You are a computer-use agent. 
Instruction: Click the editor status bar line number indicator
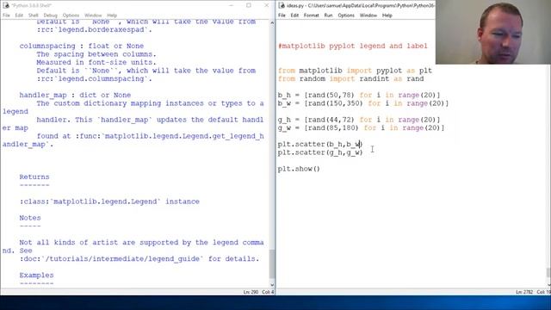click(x=524, y=292)
